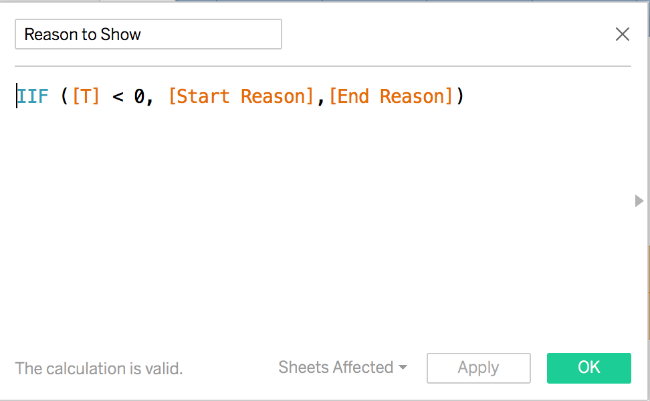Image resolution: width=650 pixels, height=401 pixels.
Task: Confirm the calculation with OK
Action: point(588,368)
